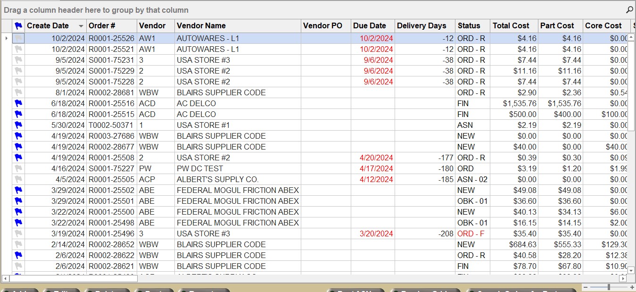Image resolution: width=636 pixels, height=292 pixels.
Task: Toggle gray flag on order R0001-25526
Action: coord(18,38)
